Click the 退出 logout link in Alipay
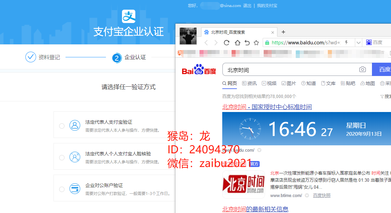Image resolution: width=391 pixels, height=213 pixels. 247,5
